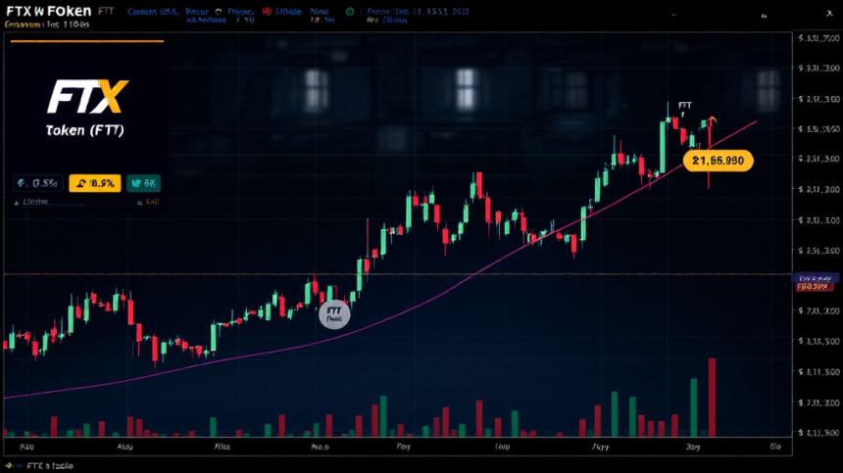
Task: Select the teal 6K badge
Action: point(143,183)
